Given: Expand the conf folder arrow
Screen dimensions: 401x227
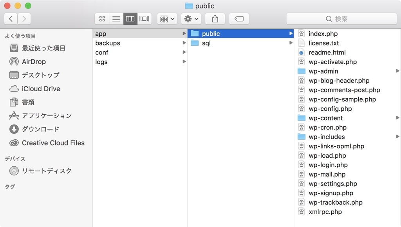Looking at the screenshot, I should point(184,52).
